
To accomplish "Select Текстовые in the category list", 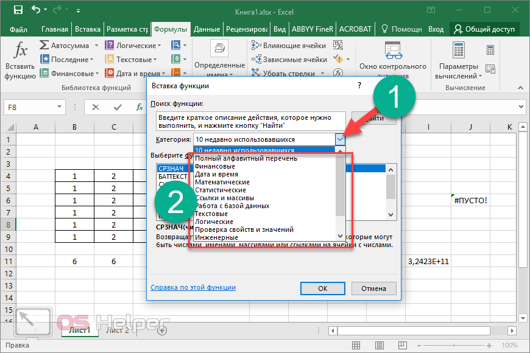I will (x=211, y=214).
